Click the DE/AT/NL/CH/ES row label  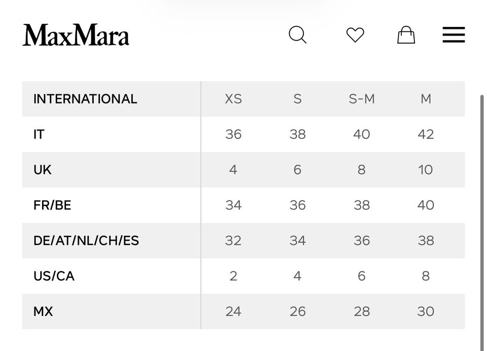tap(86, 240)
